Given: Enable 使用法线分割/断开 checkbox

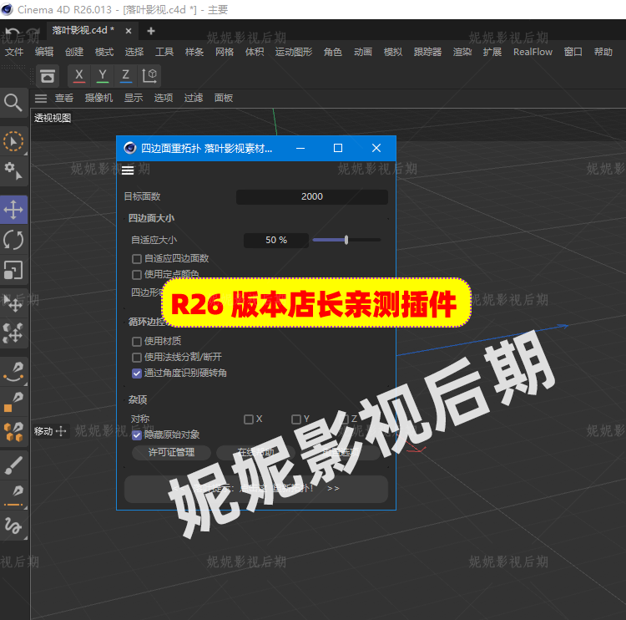Looking at the screenshot, I should click(137, 358).
